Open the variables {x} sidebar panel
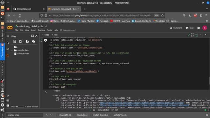Viewport: 210px width, 118px height. [8, 49]
